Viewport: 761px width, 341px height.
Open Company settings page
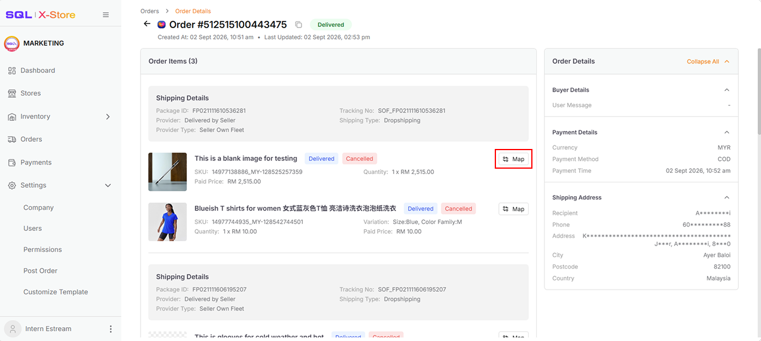point(38,208)
